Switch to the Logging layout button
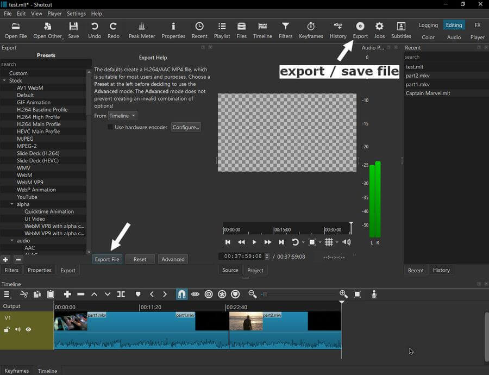The image size is (489, 375). pos(428,25)
